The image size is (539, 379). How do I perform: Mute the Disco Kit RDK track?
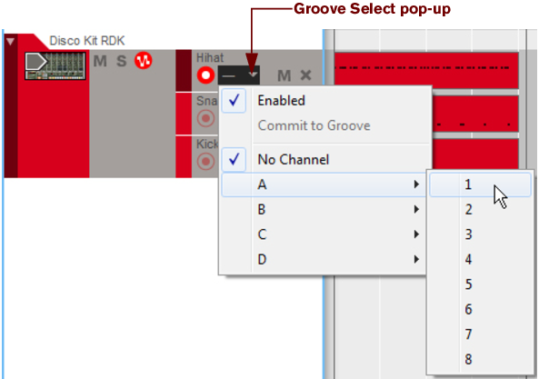pyautogui.click(x=100, y=61)
